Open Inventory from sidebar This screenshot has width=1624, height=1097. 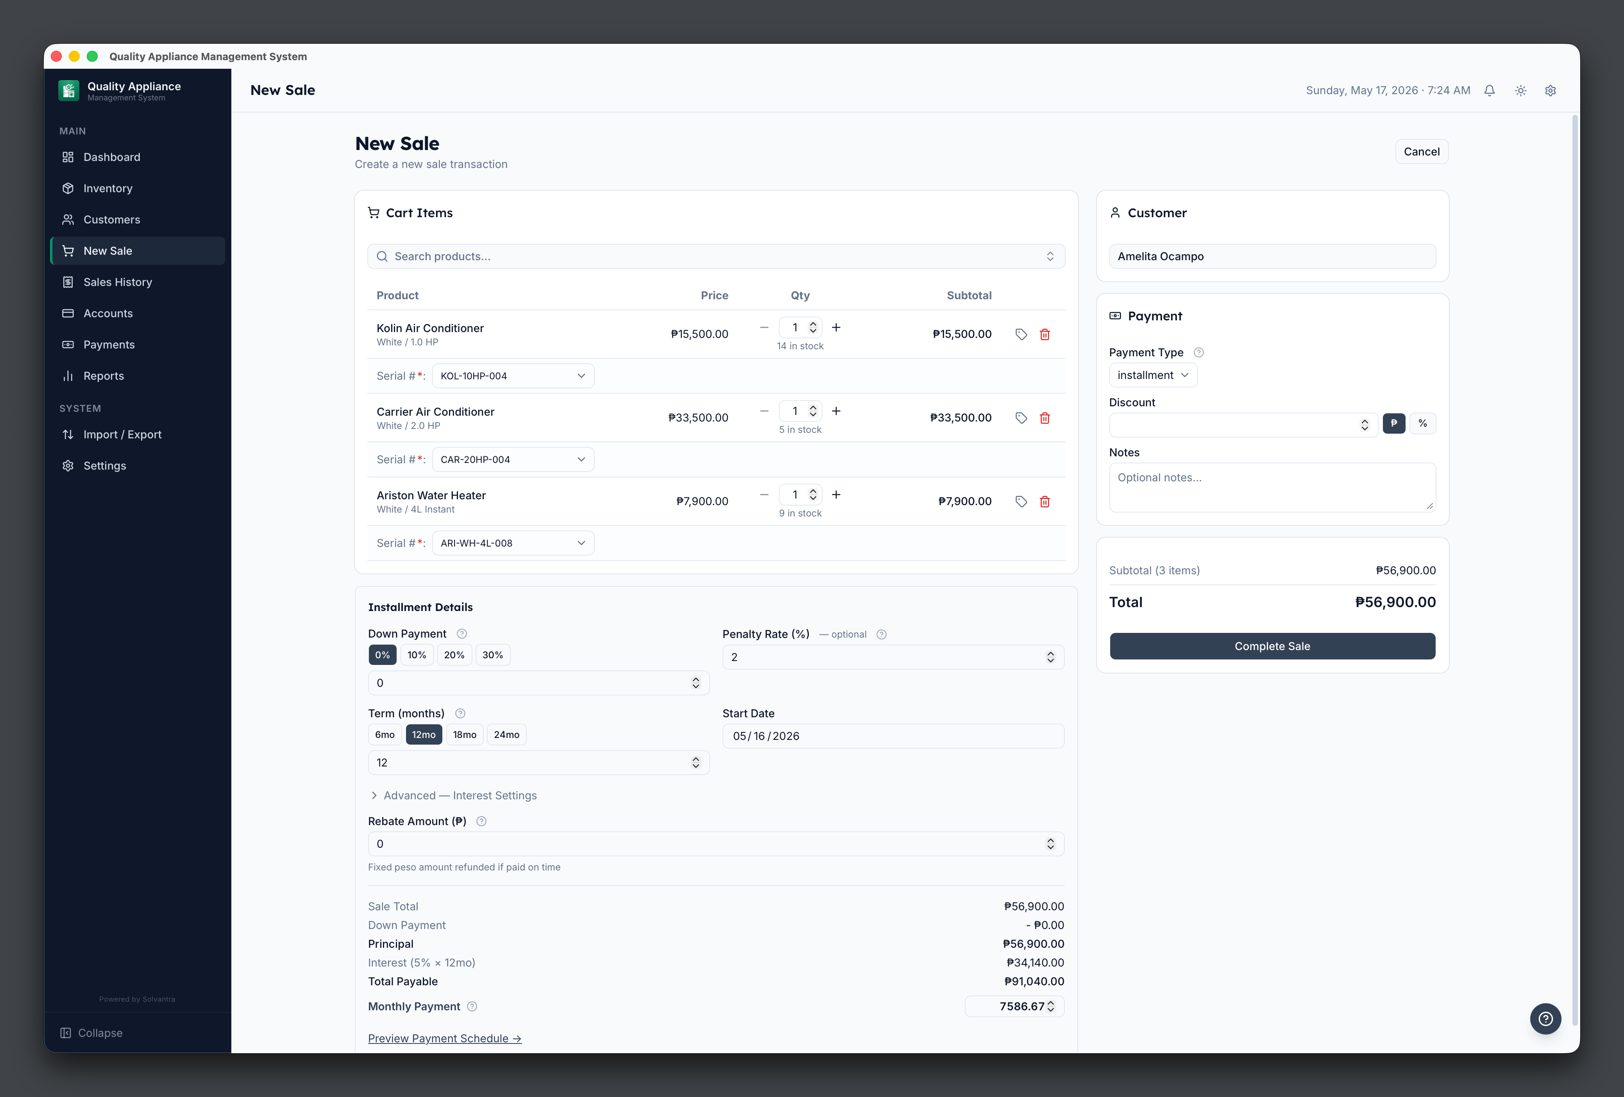tap(138, 189)
